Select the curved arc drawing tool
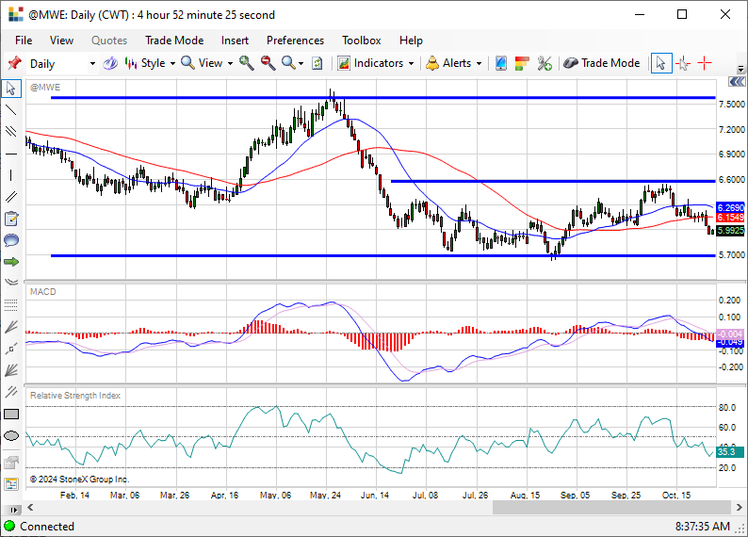 click(x=11, y=282)
